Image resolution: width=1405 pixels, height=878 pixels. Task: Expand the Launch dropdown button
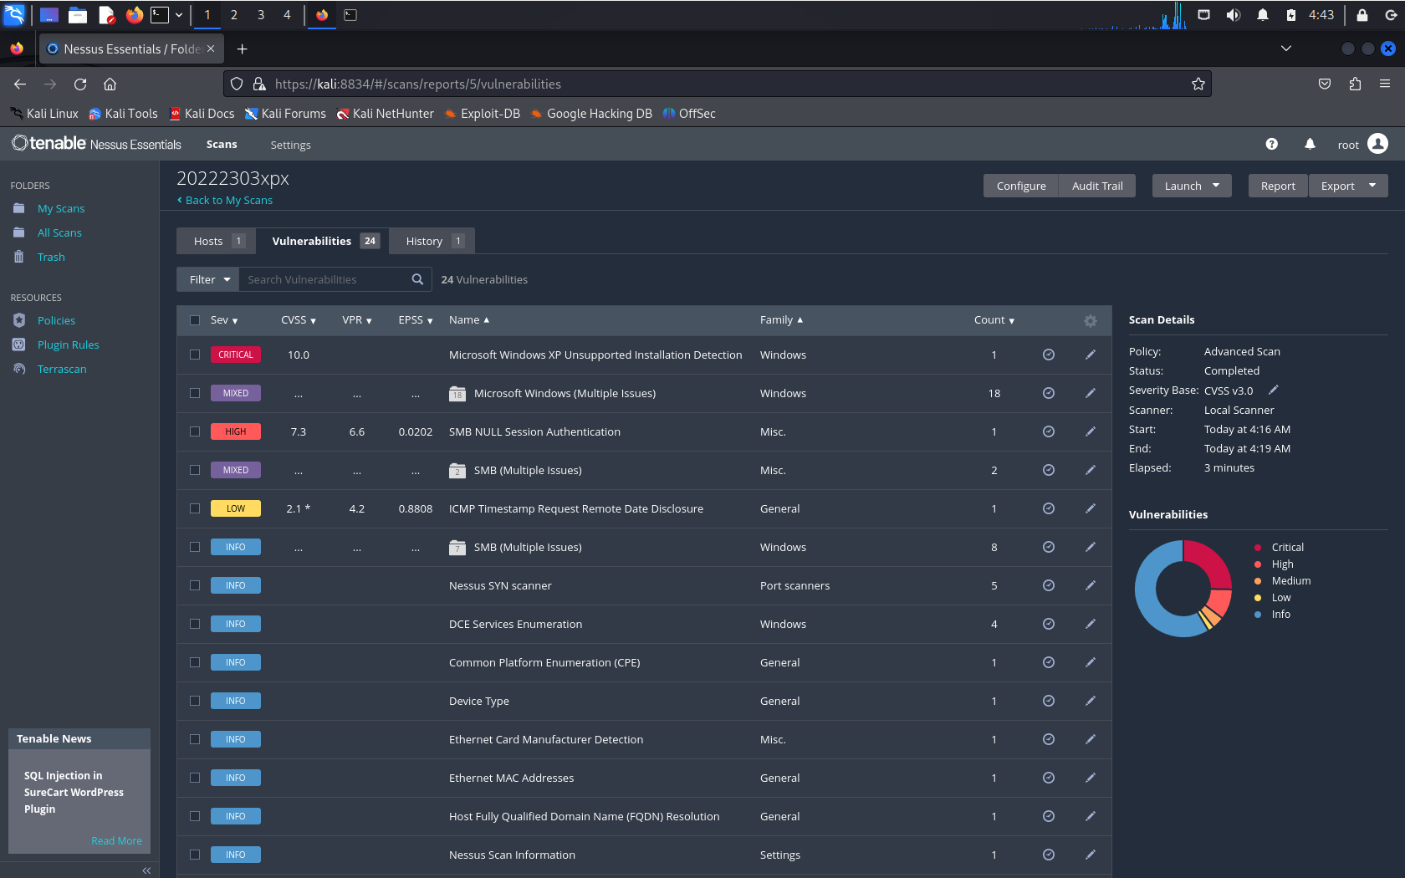coord(1192,186)
